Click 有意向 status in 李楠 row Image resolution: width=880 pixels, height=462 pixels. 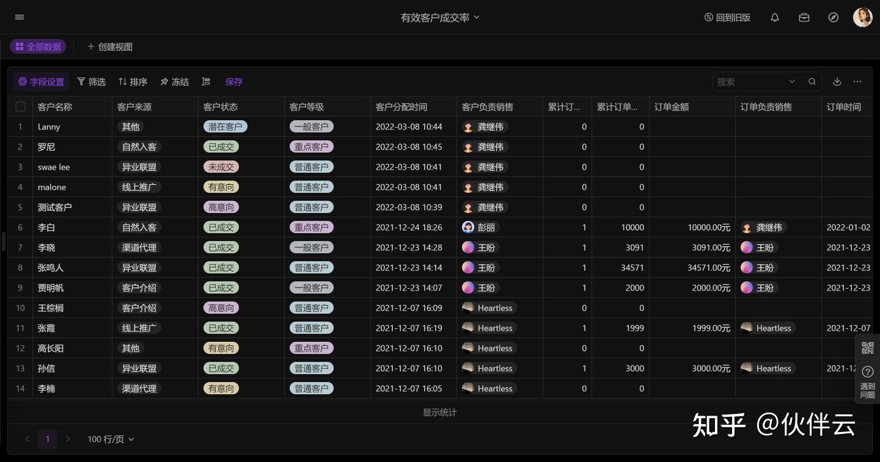click(x=221, y=389)
